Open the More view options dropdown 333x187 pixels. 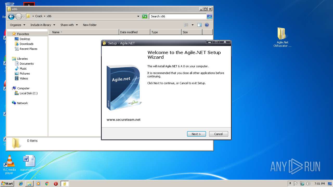pos(193,25)
